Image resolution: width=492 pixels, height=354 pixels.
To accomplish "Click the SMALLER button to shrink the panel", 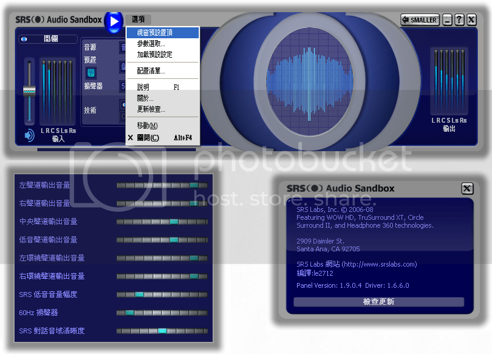I will click(x=420, y=20).
